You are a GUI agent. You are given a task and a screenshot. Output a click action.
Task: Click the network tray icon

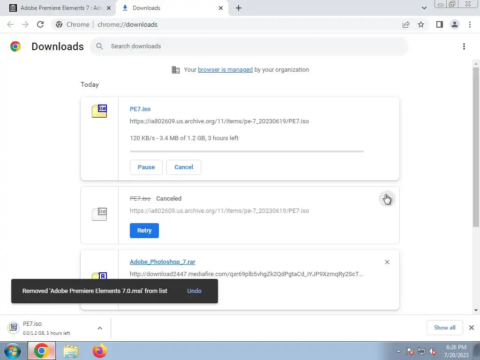(421, 351)
